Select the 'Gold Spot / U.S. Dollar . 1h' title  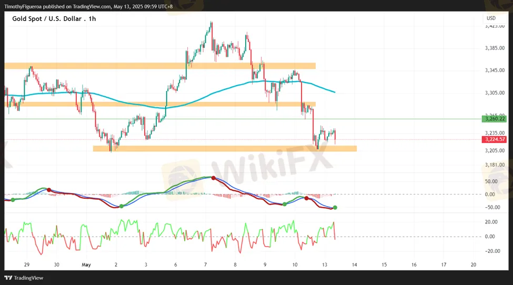54,18
